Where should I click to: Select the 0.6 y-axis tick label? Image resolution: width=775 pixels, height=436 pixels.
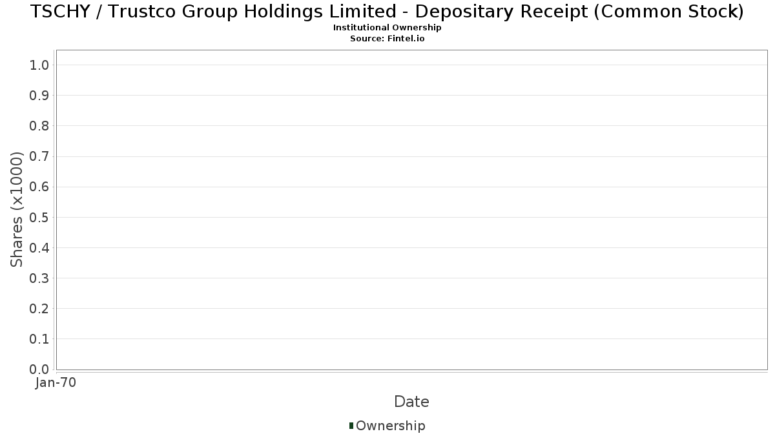pyautogui.click(x=39, y=187)
